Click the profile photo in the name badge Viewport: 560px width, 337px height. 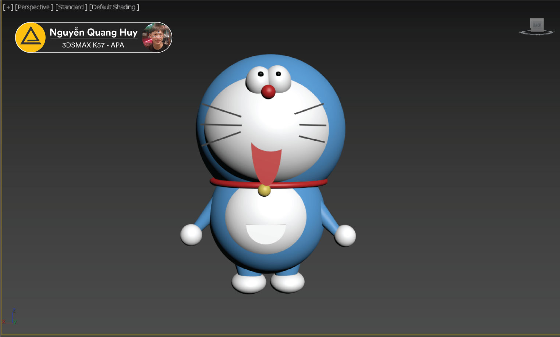tap(156, 37)
